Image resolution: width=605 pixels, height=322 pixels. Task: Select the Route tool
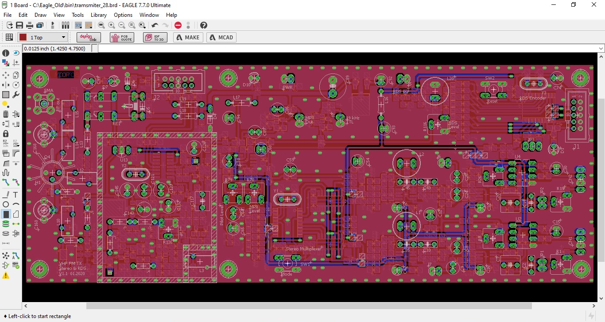(6, 182)
